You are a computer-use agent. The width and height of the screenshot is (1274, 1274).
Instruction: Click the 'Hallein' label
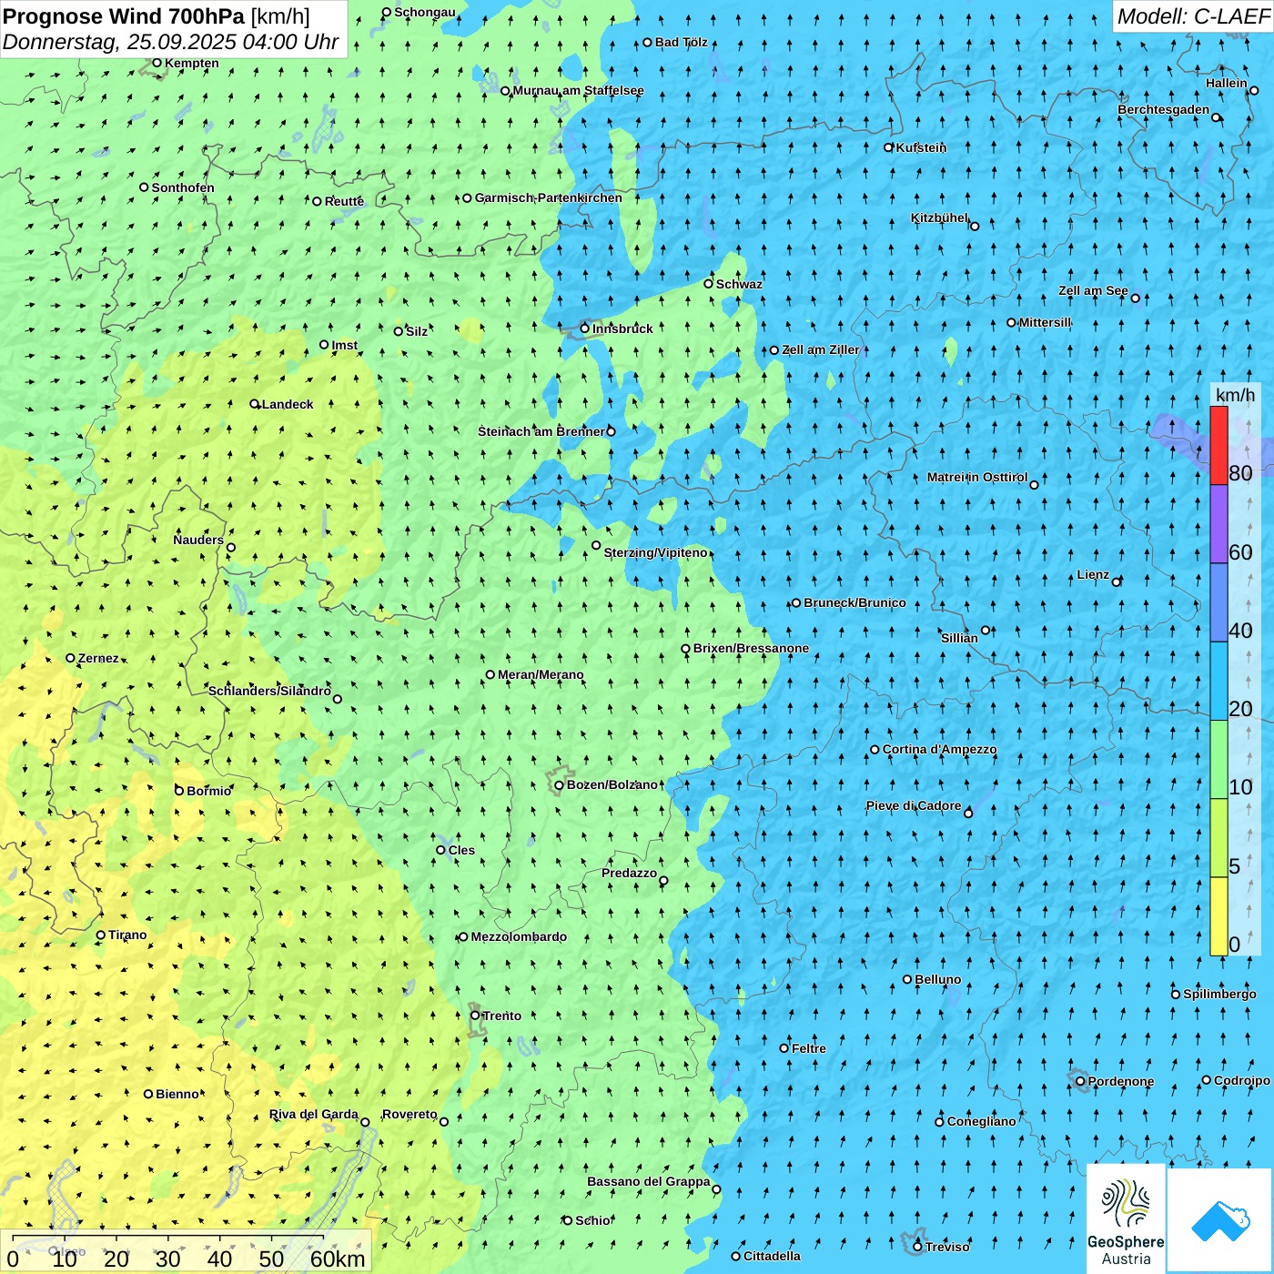point(1227,84)
